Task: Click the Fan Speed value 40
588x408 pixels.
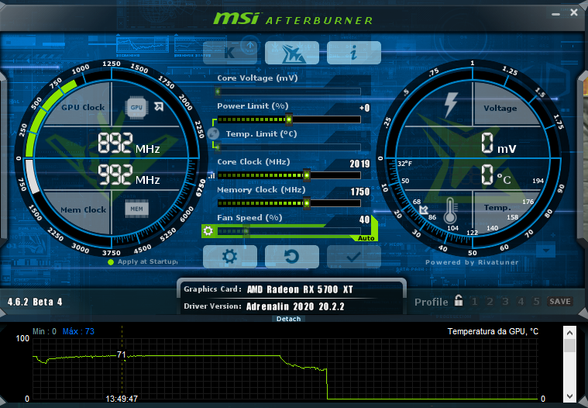Action: 365,220
